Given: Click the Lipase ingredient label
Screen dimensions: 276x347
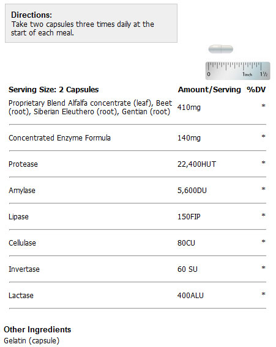Looking at the screenshot, I should (x=18, y=217).
